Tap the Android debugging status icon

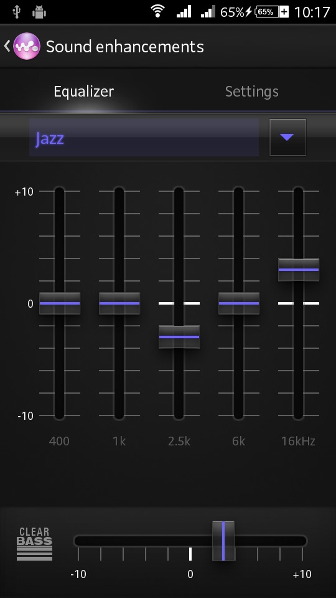[39, 12]
